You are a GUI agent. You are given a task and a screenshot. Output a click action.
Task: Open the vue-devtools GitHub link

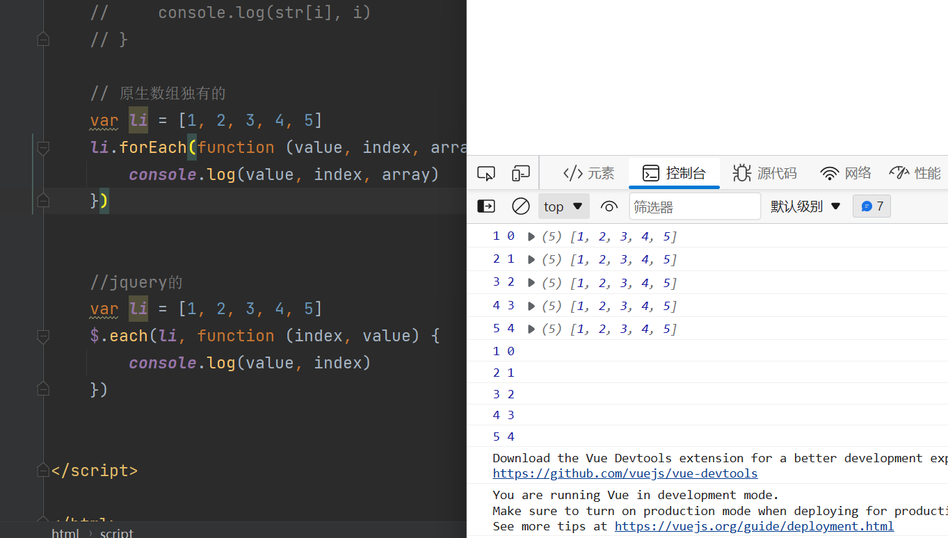click(x=625, y=473)
